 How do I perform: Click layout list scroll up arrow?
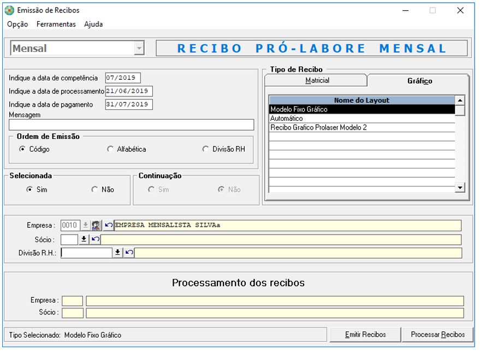(460, 101)
